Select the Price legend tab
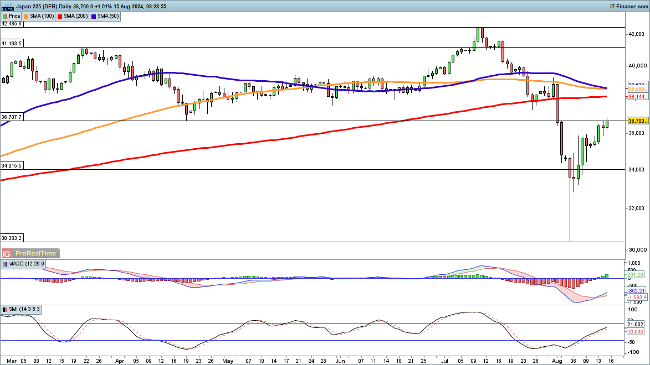The width and height of the screenshot is (650, 365). [x=15, y=17]
